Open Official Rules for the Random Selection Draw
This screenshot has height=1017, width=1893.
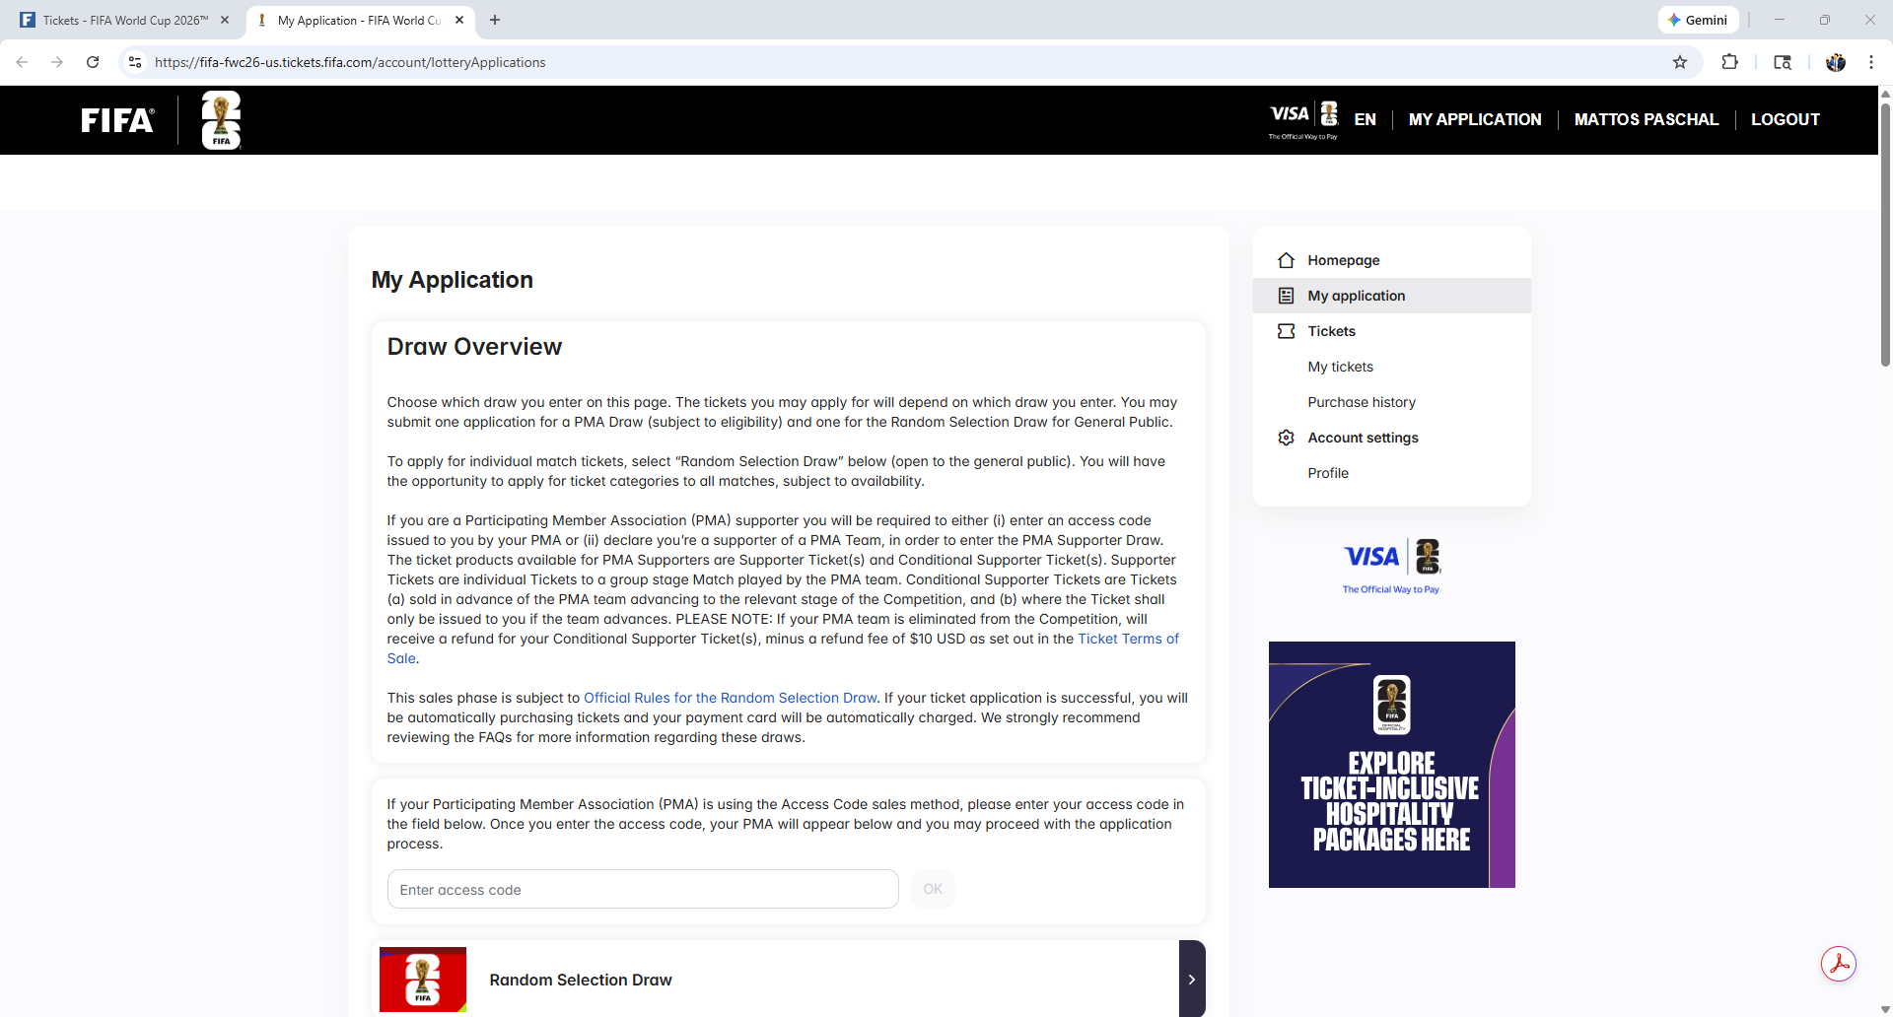[730, 698]
